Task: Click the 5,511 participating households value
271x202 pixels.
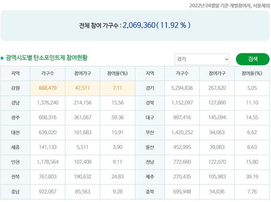Action: pos(82,147)
